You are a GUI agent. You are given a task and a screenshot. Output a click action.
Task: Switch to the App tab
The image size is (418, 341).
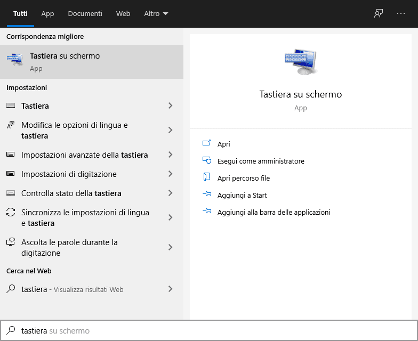47,14
